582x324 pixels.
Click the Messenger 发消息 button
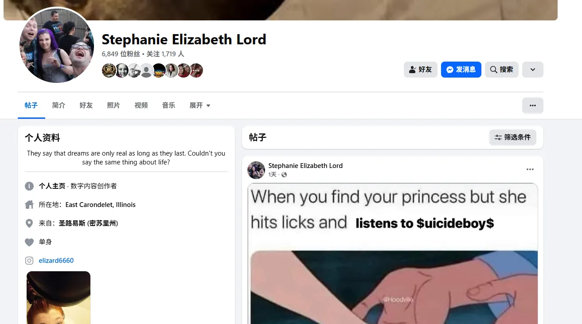(x=461, y=70)
